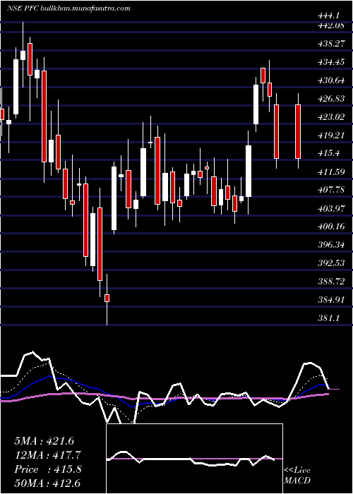Click the lowest red candlestick near 384.91
Image resolution: width=353 pixels, height=494 pixels.
click(x=107, y=298)
